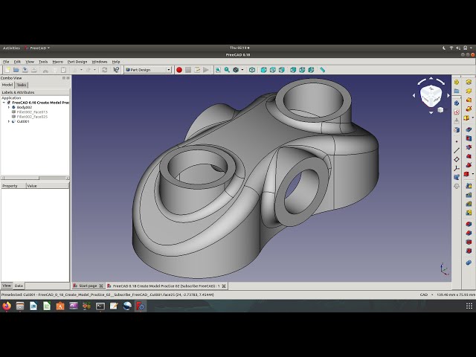
Task: Switch to the rear view cube icon
Action: click(x=293, y=70)
